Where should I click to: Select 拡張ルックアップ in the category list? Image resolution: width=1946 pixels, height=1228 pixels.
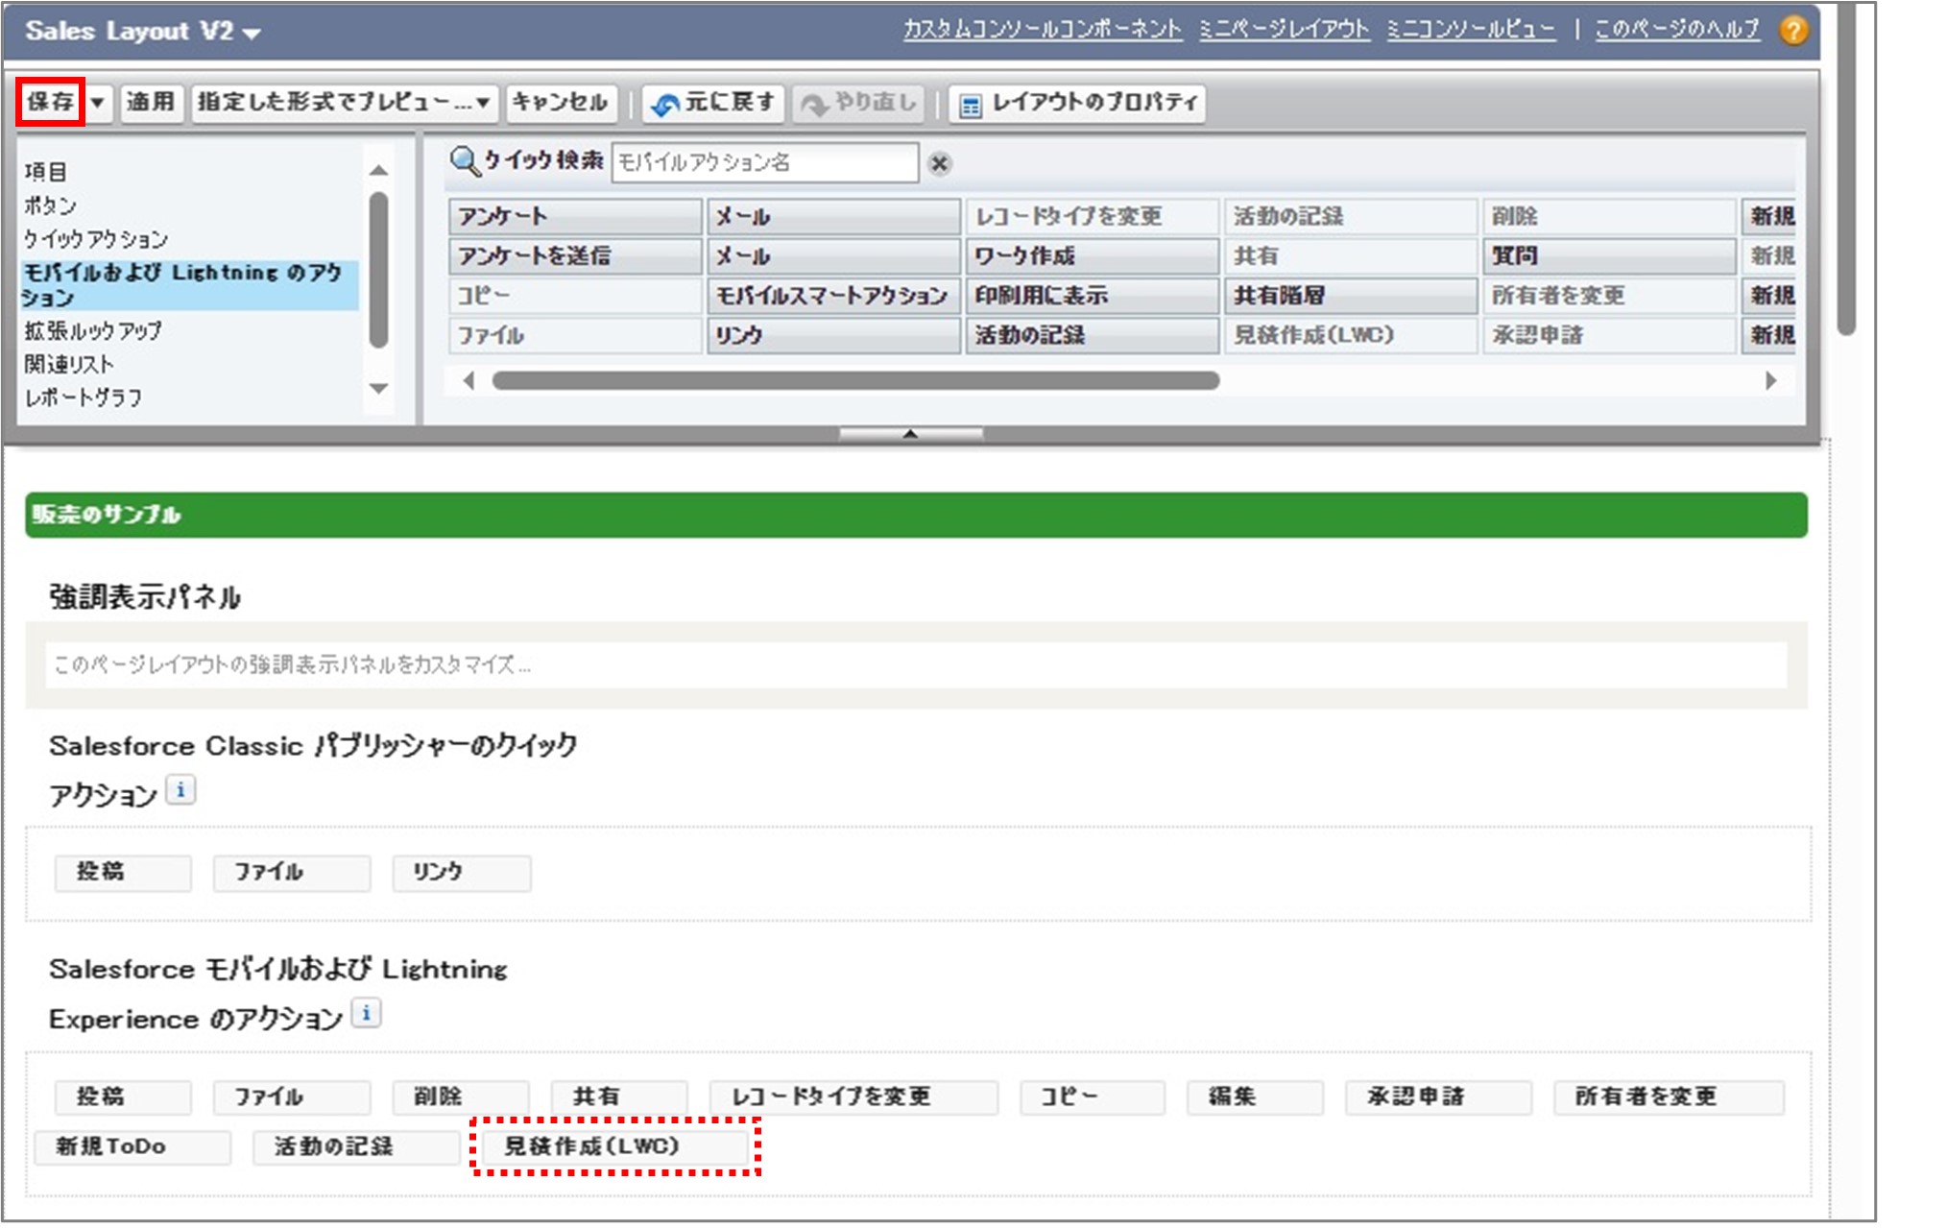click(93, 330)
